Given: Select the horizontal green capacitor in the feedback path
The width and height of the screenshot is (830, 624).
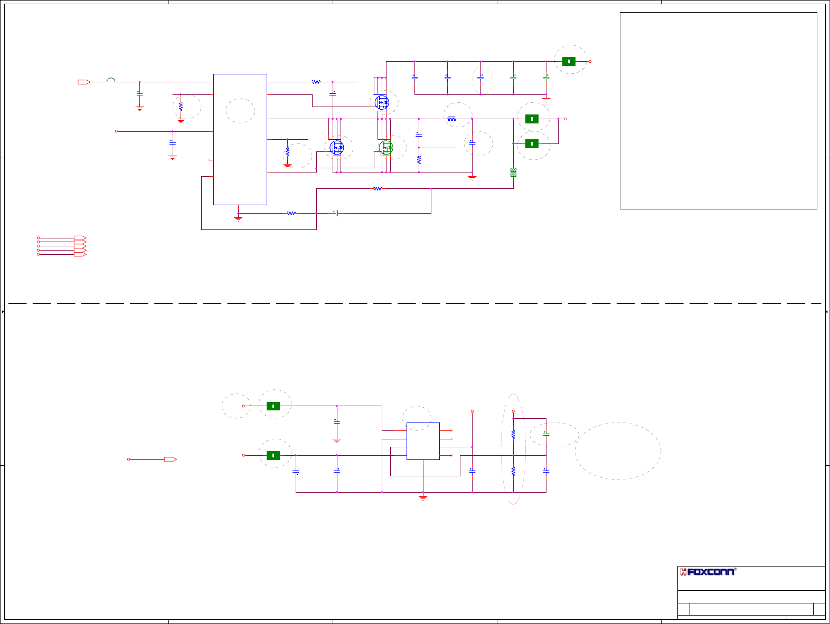Looking at the screenshot, I should pos(336,213).
